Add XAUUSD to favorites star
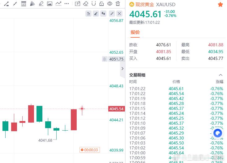Viewport: 227px width, 163px height. (x=220, y=5)
